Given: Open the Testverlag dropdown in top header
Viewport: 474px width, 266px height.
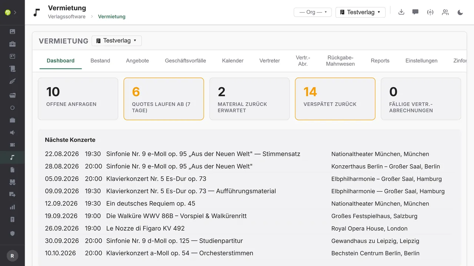Looking at the screenshot, I should coord(360,12).
